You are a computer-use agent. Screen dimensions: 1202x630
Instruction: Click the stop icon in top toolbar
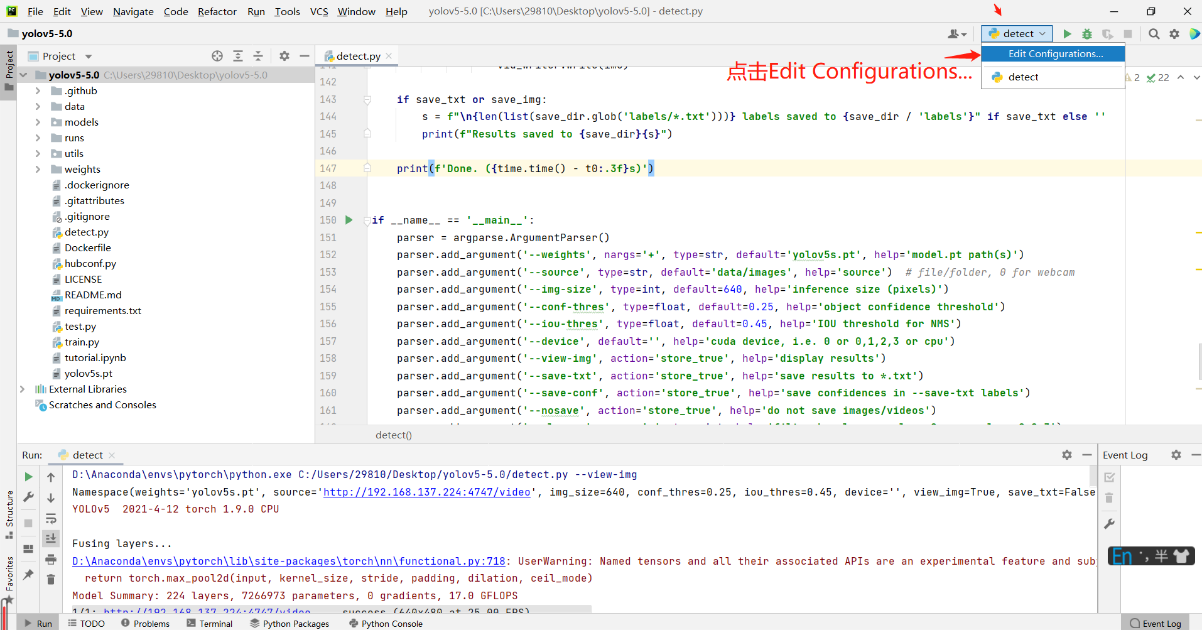tap(1128, 34)
